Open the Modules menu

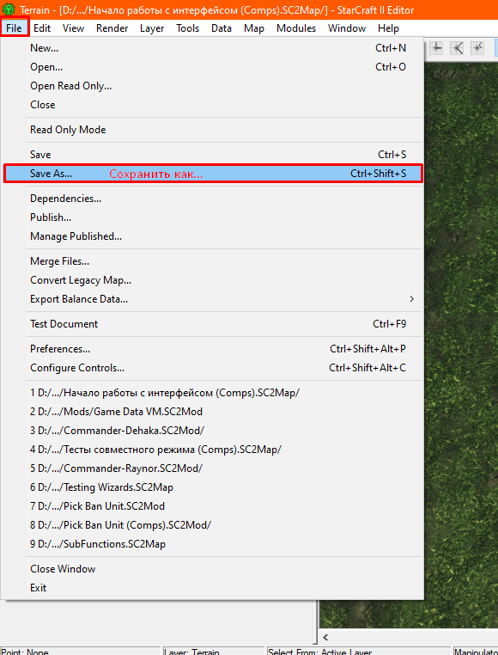(x=296, y=28)
